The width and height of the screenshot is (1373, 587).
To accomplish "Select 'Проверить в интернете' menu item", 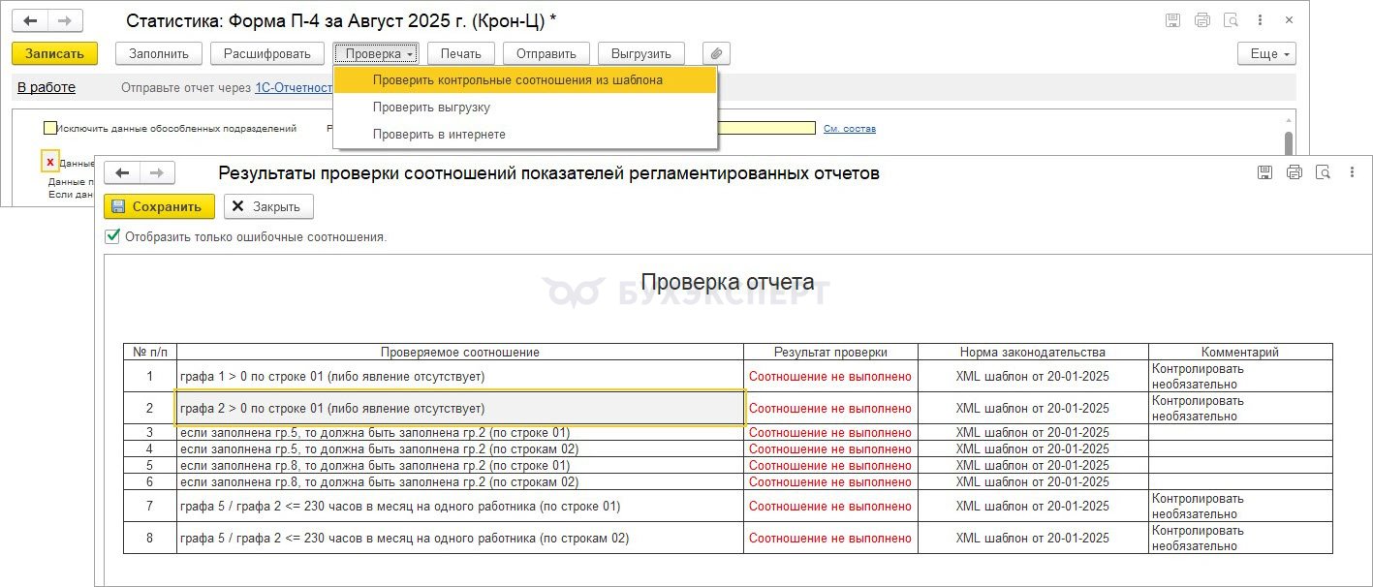I will click(x=439, y=135).
